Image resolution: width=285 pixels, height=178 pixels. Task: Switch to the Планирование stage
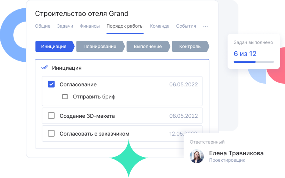point(101,46)
